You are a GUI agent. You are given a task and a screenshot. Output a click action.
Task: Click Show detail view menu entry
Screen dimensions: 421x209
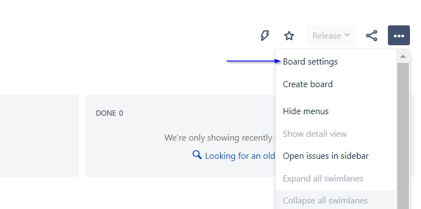coord(335,133)
